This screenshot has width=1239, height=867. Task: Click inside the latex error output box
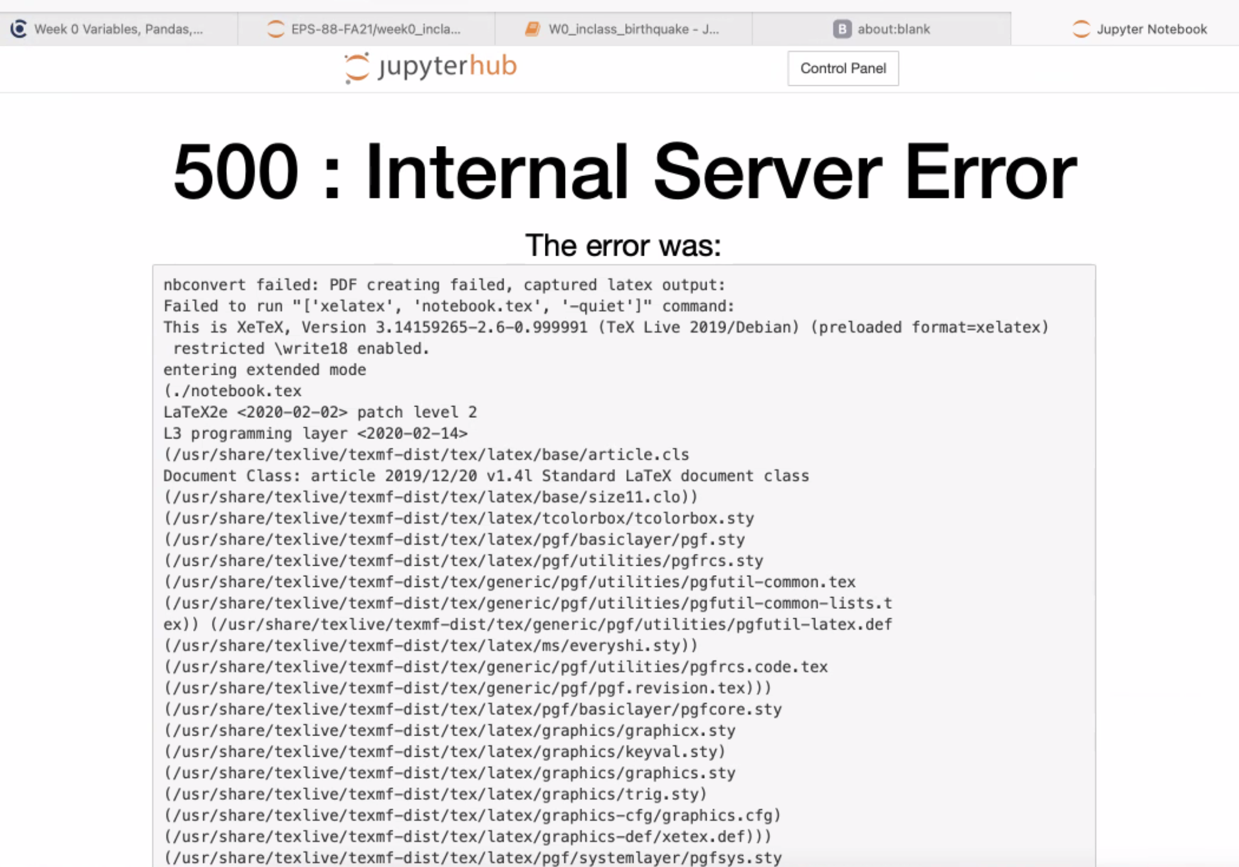pyautogui.click(x=621, y=564)
